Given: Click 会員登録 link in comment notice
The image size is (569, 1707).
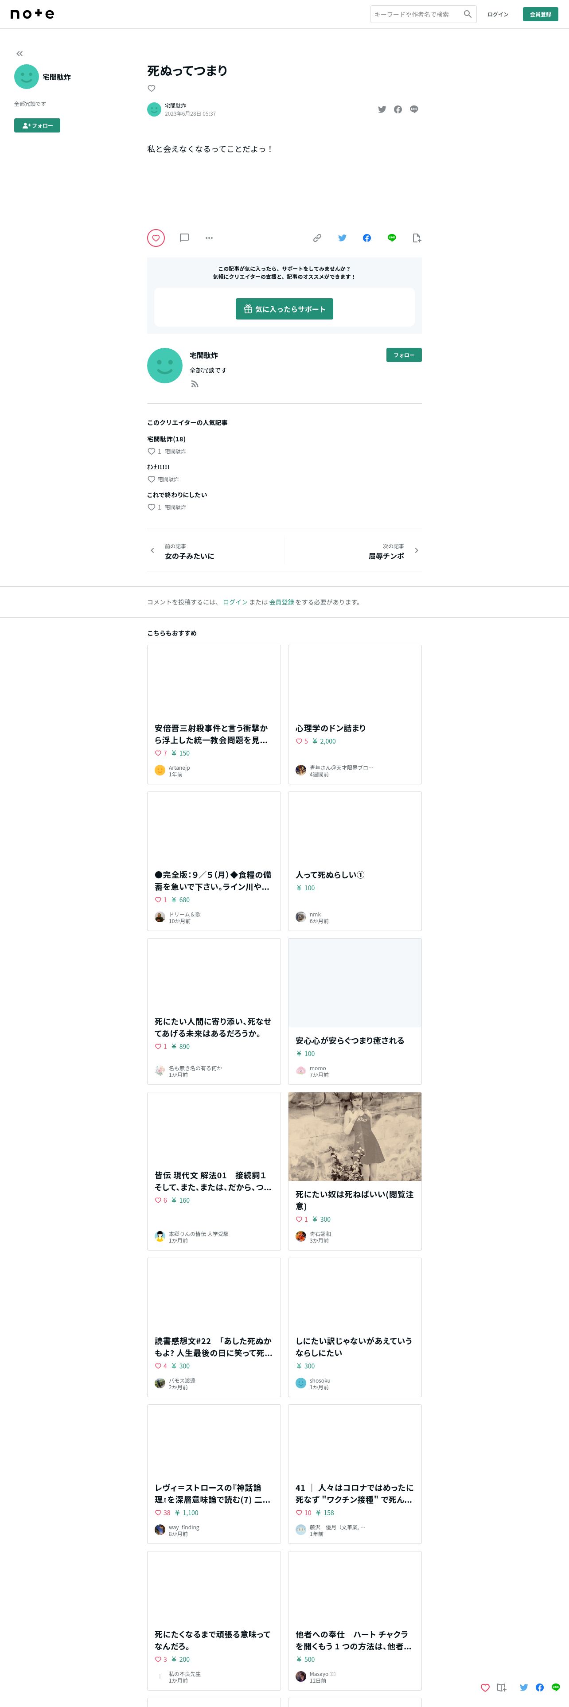Looking at the screenshot, I should pos(281,602).
